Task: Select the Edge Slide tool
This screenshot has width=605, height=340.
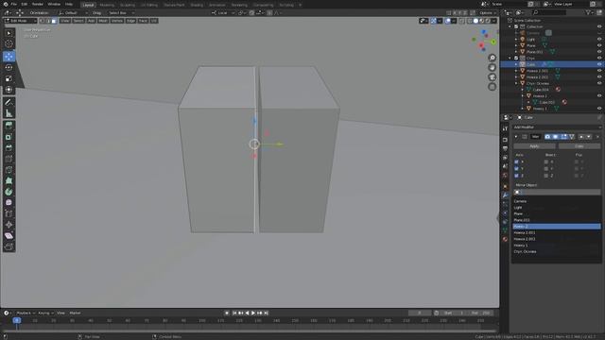Action: point(9,213)
